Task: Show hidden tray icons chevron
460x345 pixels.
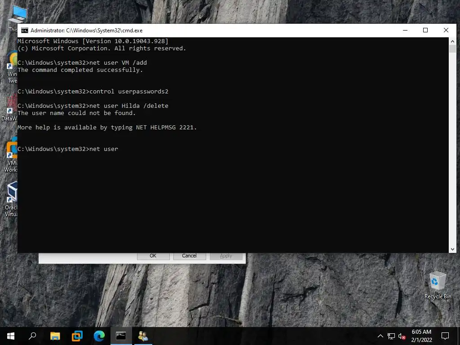Action: point(380,336)
